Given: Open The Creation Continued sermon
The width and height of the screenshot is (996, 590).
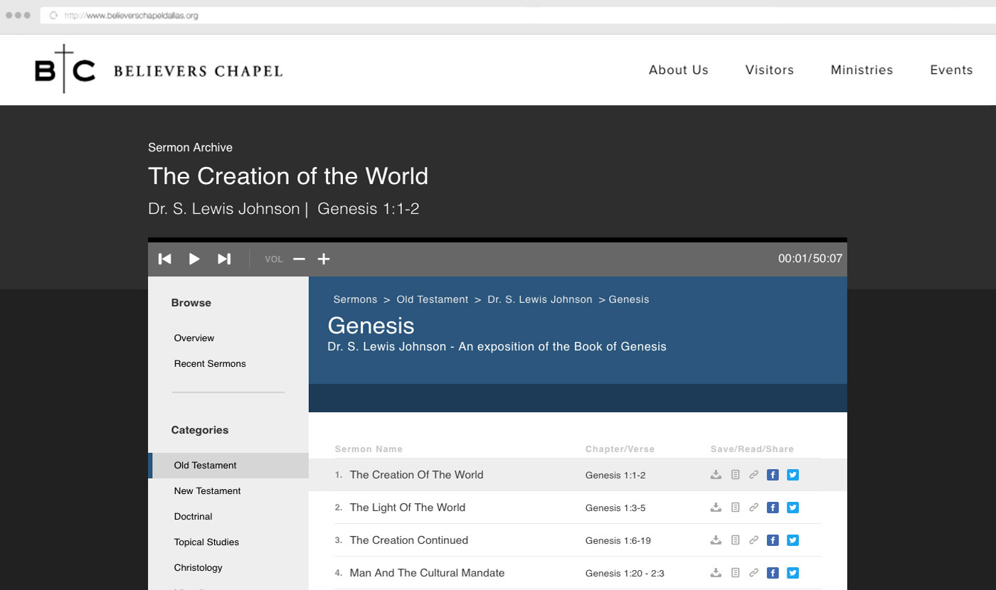Looking at the screenshot, I should [408, 540].
